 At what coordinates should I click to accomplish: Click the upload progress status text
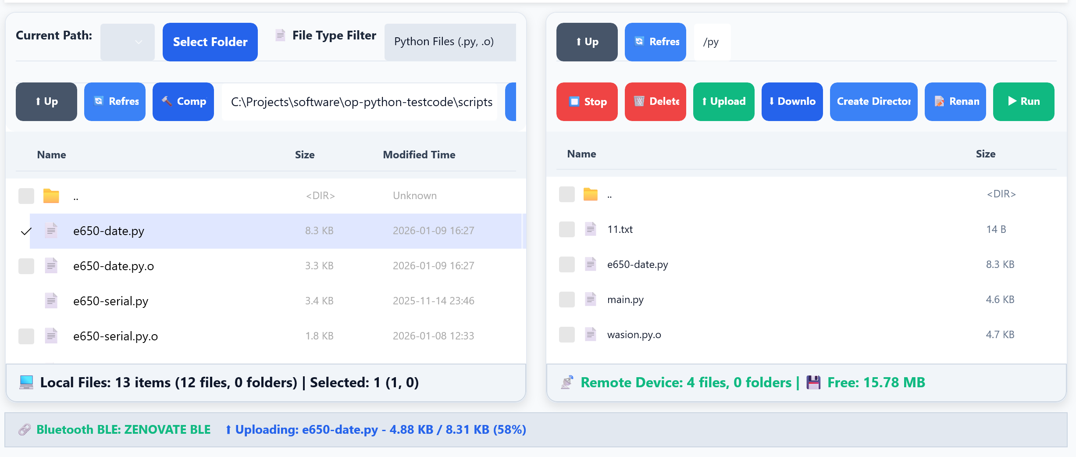[x=376, y=429]
